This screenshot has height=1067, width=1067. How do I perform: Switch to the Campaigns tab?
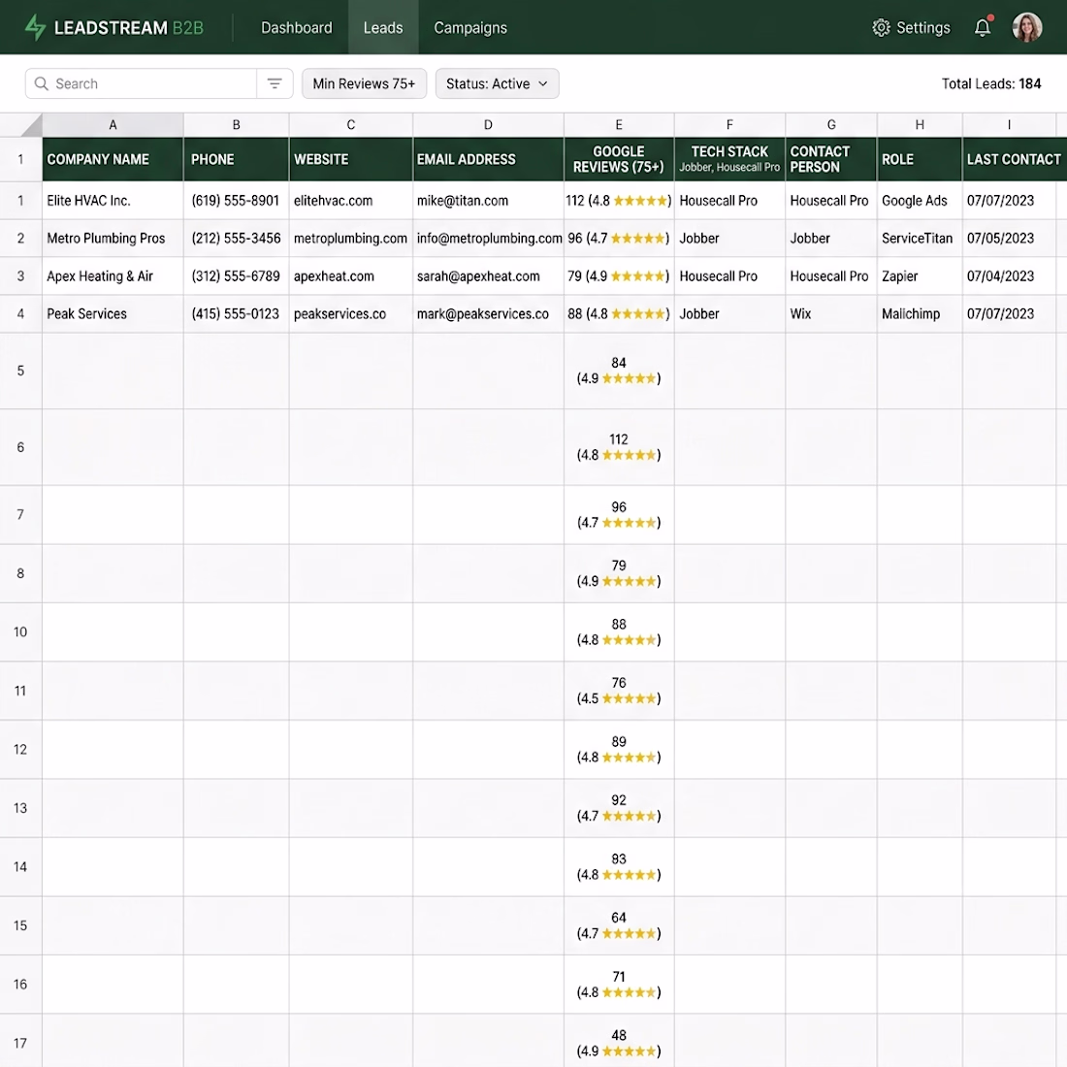[470, 28]
